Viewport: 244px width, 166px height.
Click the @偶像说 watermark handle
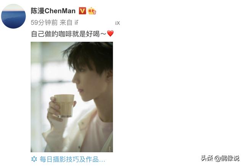coord(227,158)
